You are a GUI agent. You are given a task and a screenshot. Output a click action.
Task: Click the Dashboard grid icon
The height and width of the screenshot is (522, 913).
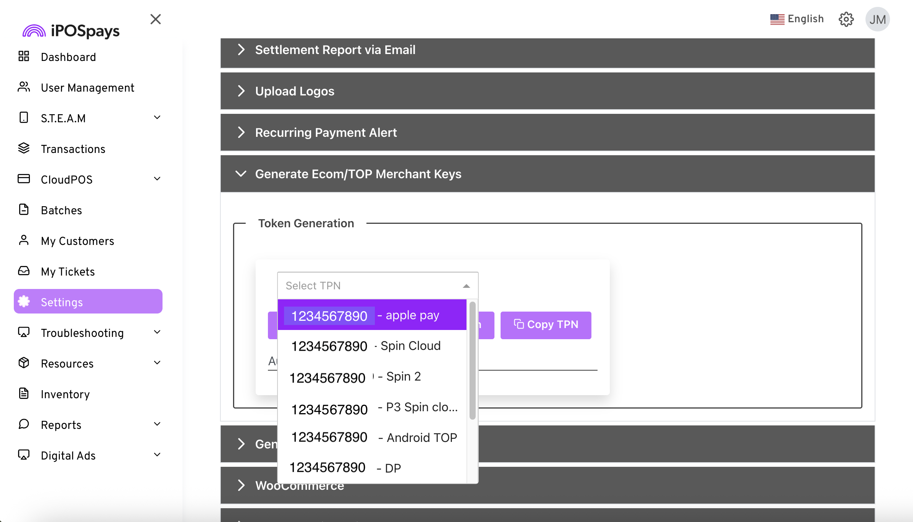[x=24, y=56]
